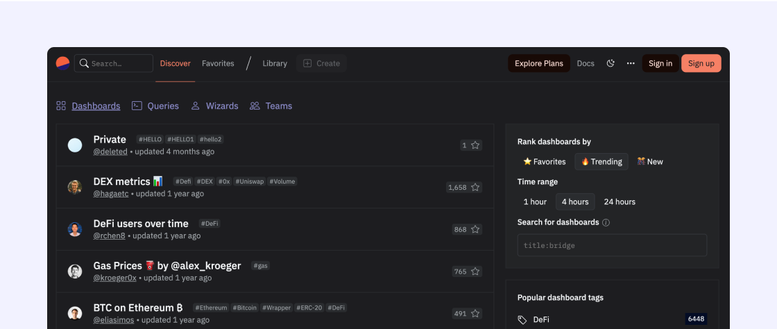Viewport: 777px width, 329px height.
Task: Open the Favorites tab
Action: [218, 63]
